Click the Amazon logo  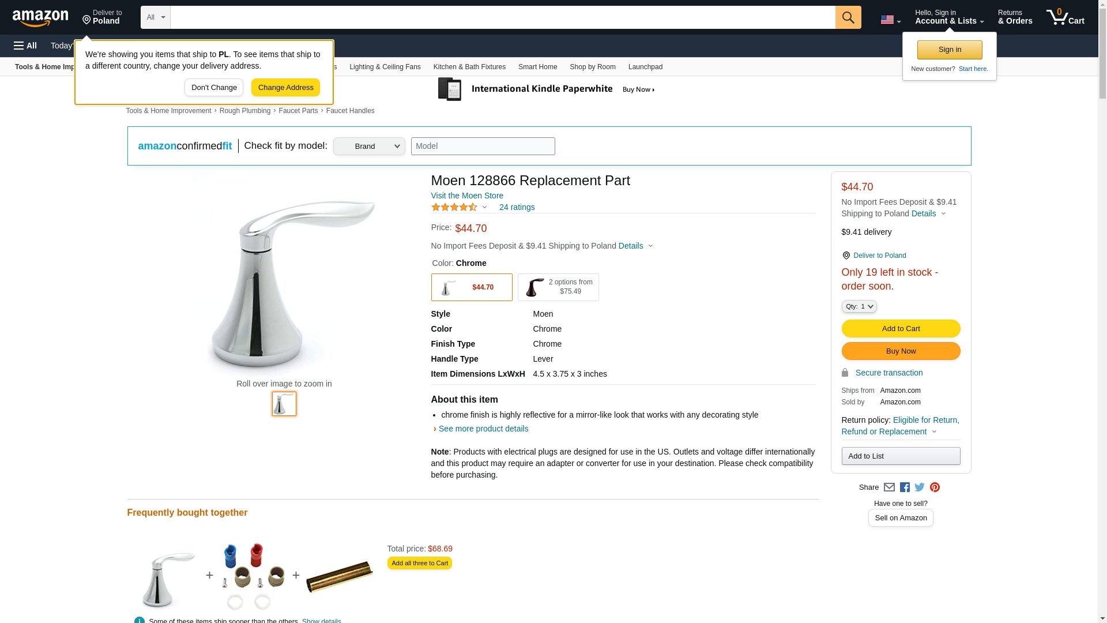(x=40, y=18)
